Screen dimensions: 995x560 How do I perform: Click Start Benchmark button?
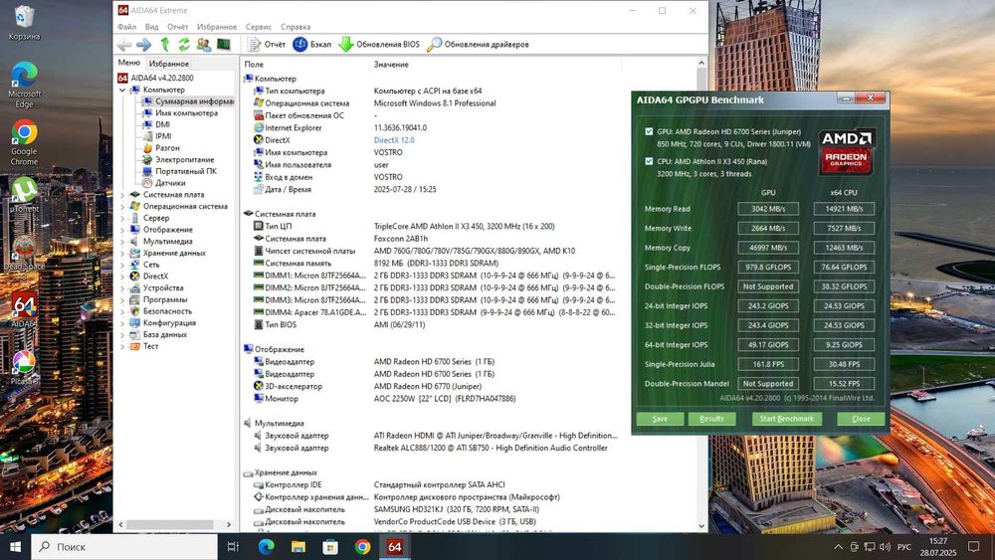coord(787,419)
